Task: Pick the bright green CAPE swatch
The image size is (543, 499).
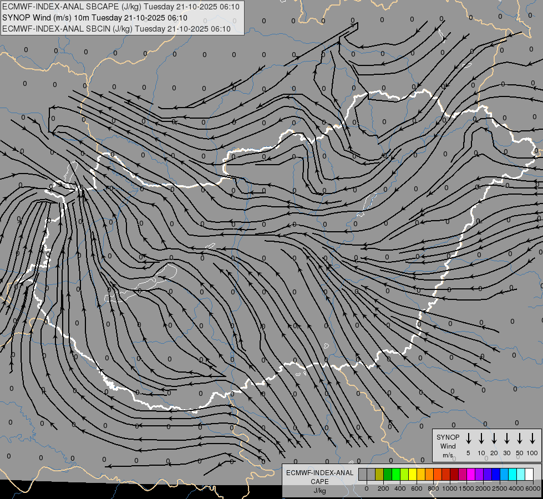Action: (x=396, y=474)
